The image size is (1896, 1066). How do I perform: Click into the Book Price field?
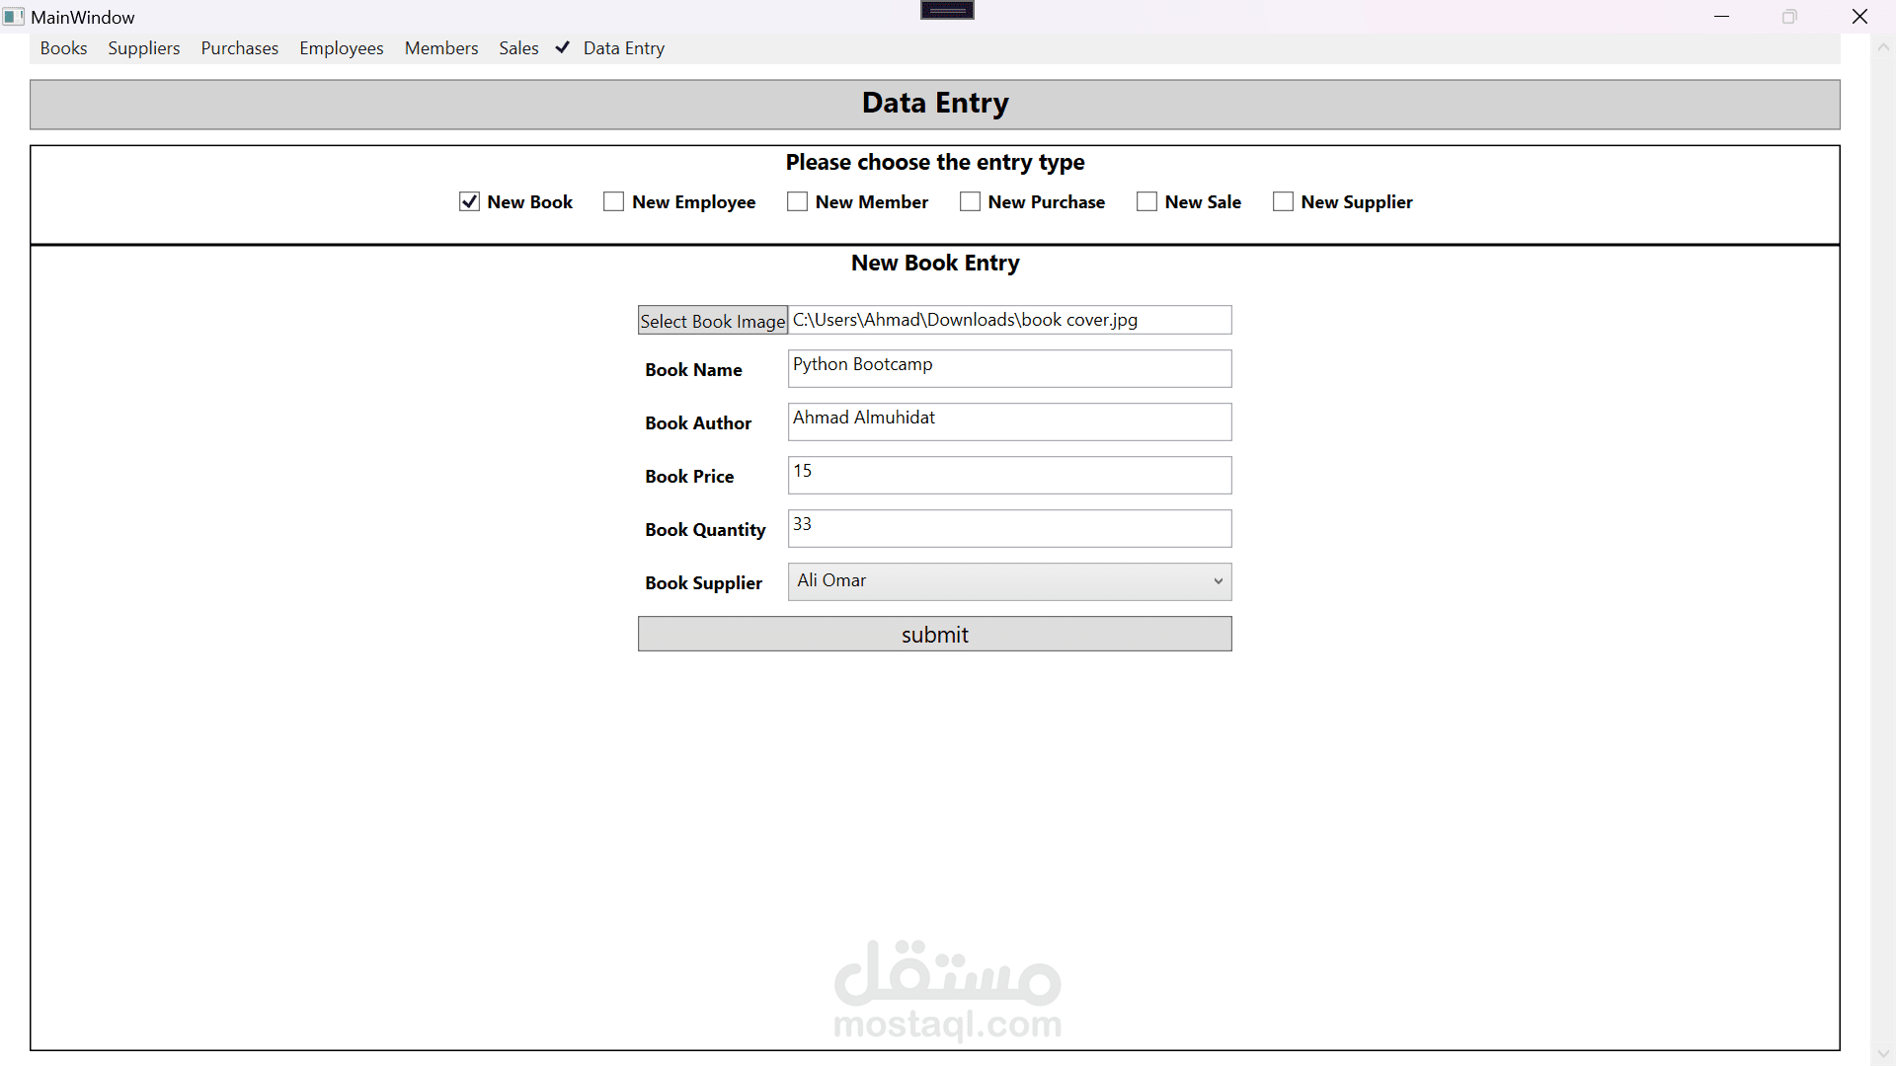point(1009,476)
